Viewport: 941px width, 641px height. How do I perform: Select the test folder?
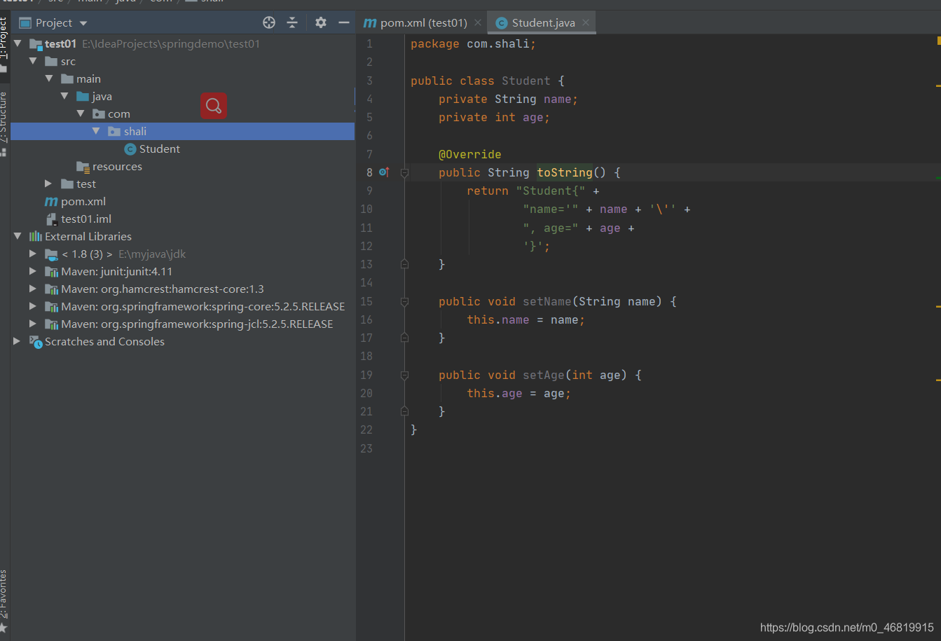86,184
